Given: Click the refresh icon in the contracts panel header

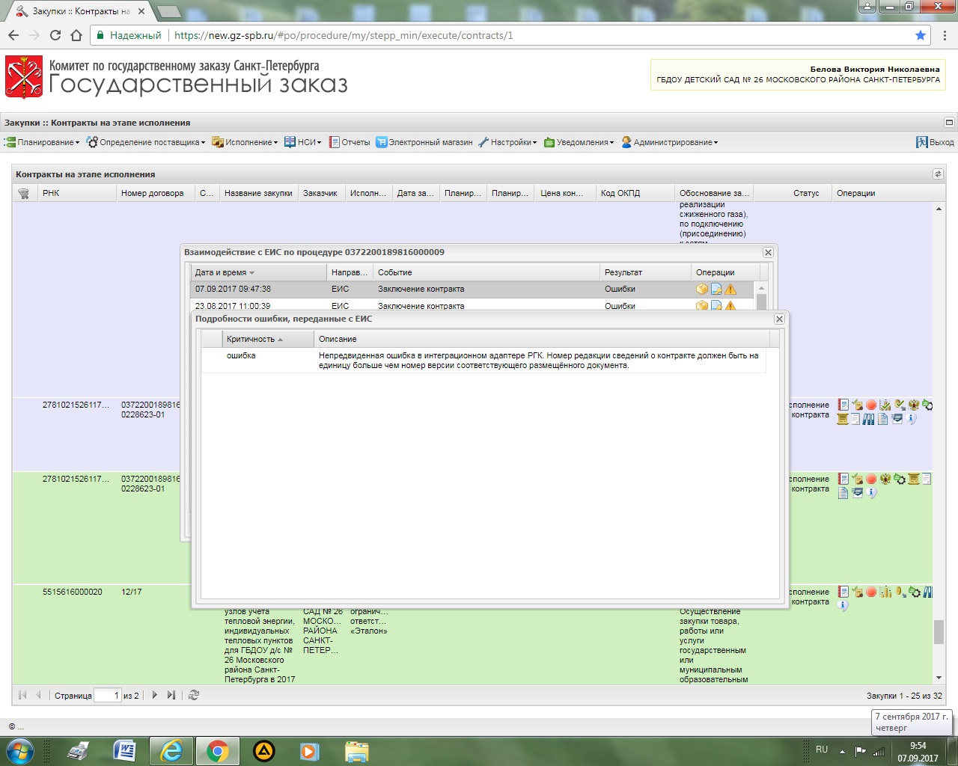Looking at the screenshot, I should [938, 174].
